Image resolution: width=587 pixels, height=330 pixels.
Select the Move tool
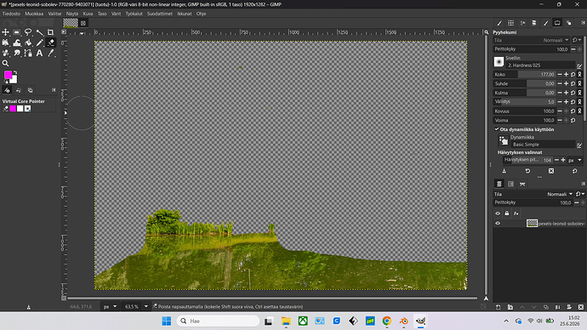(x=6, y=32)
